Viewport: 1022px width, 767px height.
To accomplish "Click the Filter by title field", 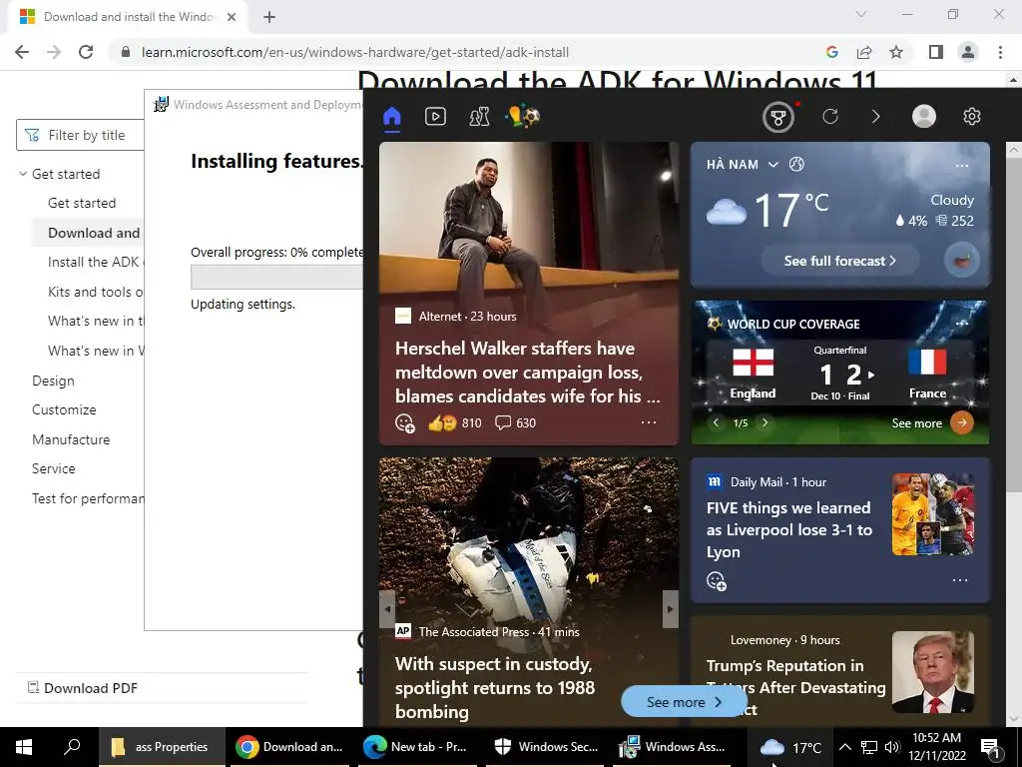I will [80, 135].
